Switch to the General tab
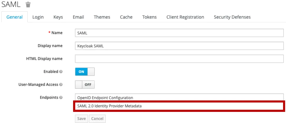 [x=14, y=17]
